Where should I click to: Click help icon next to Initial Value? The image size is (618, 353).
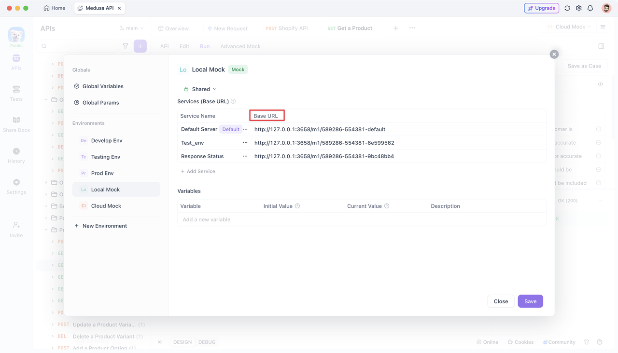[x=297, y=206]
